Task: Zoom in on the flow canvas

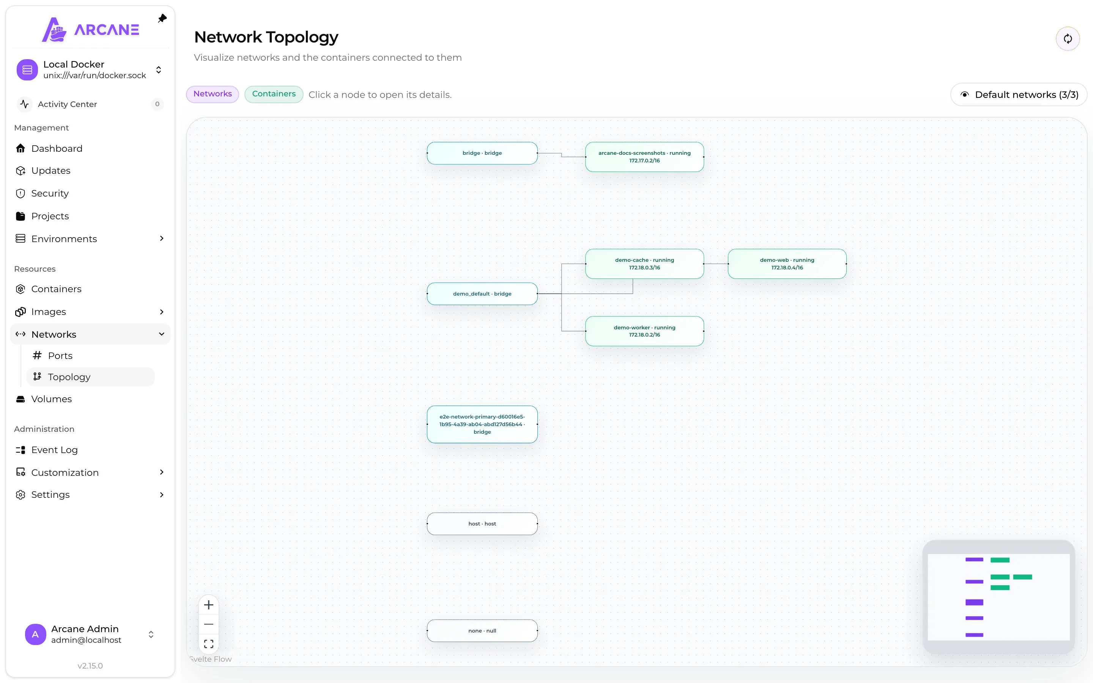Action: (209, 605)
